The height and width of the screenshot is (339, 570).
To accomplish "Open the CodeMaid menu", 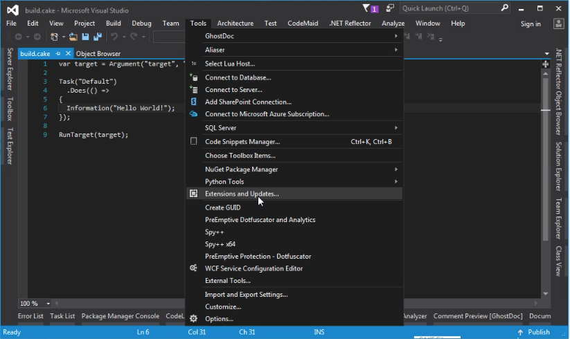I will click(303, 24).
